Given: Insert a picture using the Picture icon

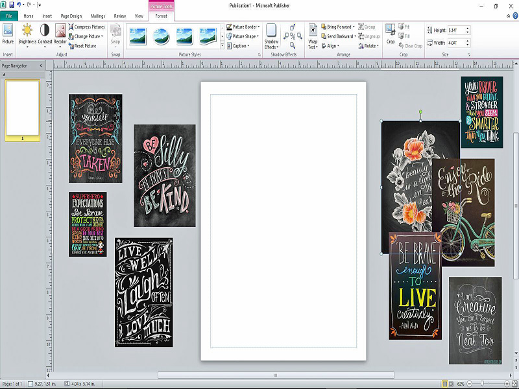Looking at the screenshot, I should click(8, 34).
